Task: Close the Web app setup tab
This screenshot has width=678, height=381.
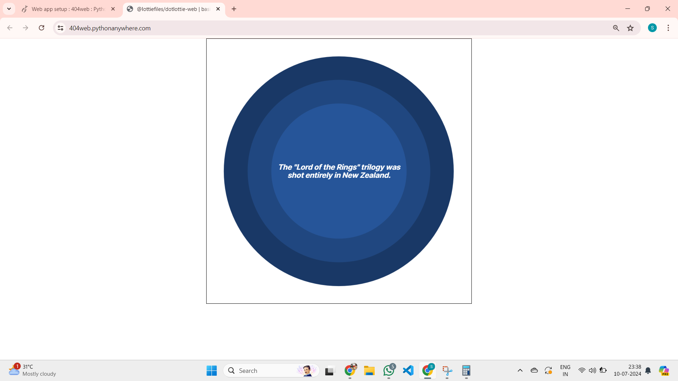Action: coord(113,9)
